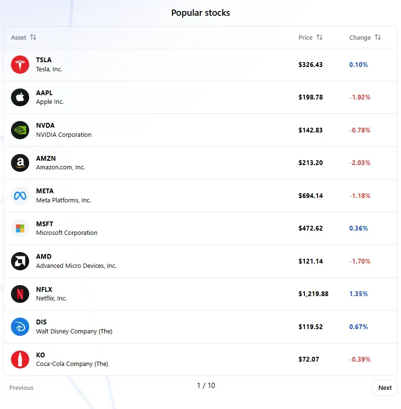The width and height of the screenshot is (401, 409).
Task: Click the NVIDIA logo icon
Action: (x=20, y=130)
